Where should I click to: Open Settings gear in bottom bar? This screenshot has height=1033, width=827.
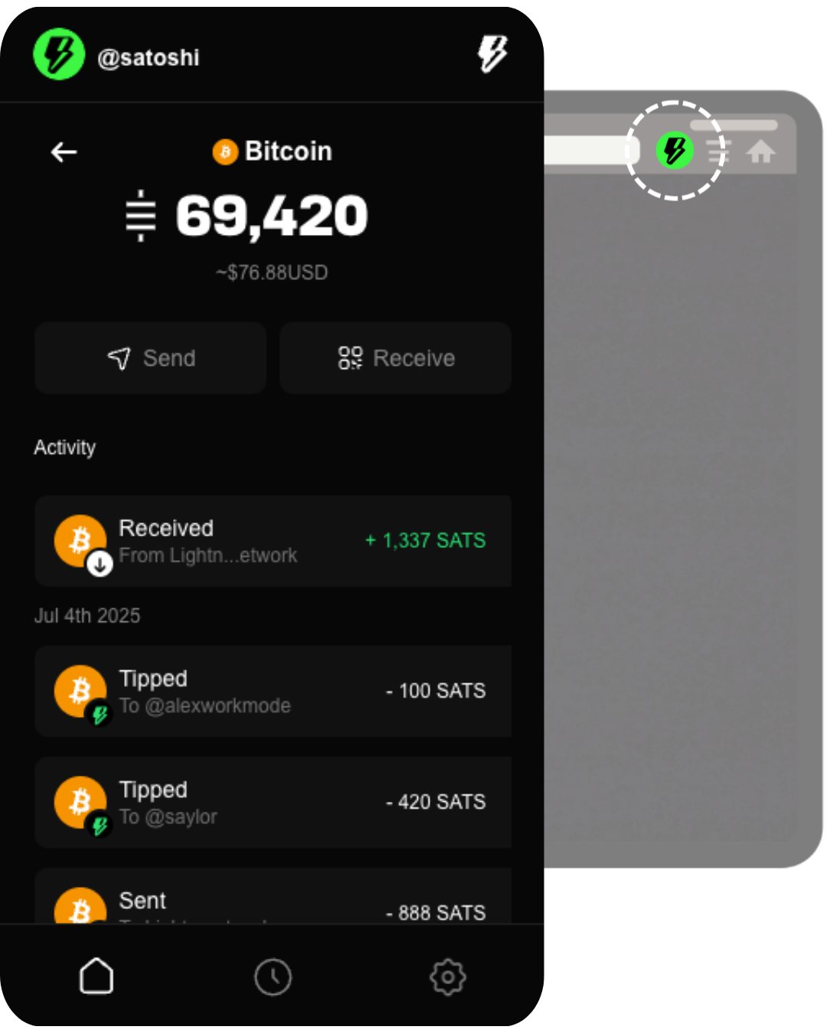(x=448, y=977)
